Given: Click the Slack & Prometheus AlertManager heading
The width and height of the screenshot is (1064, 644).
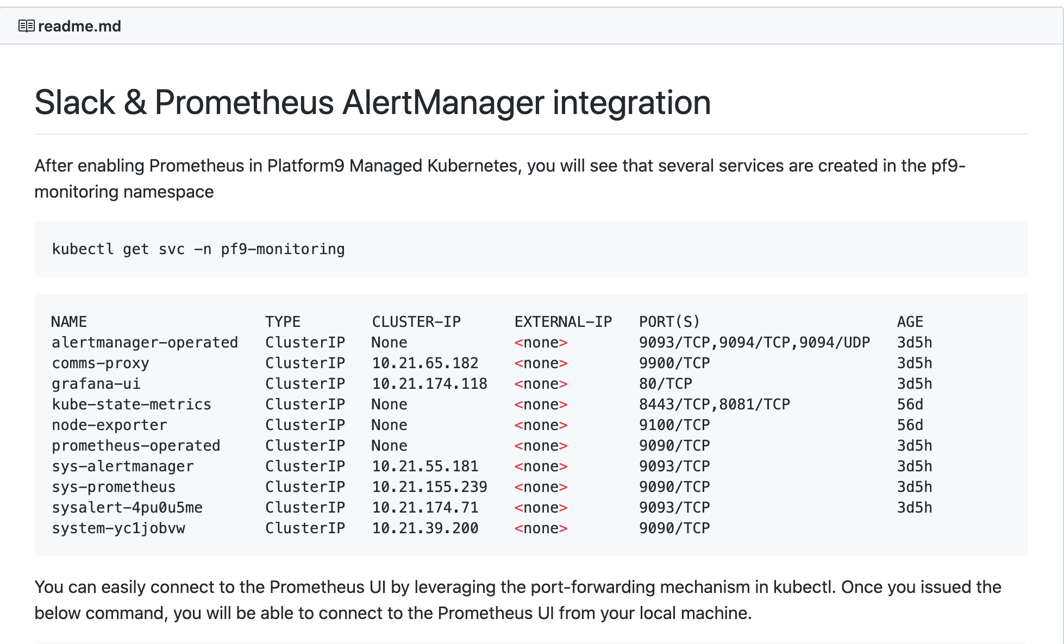Looking at the screenshot, I should click(372, 103).
